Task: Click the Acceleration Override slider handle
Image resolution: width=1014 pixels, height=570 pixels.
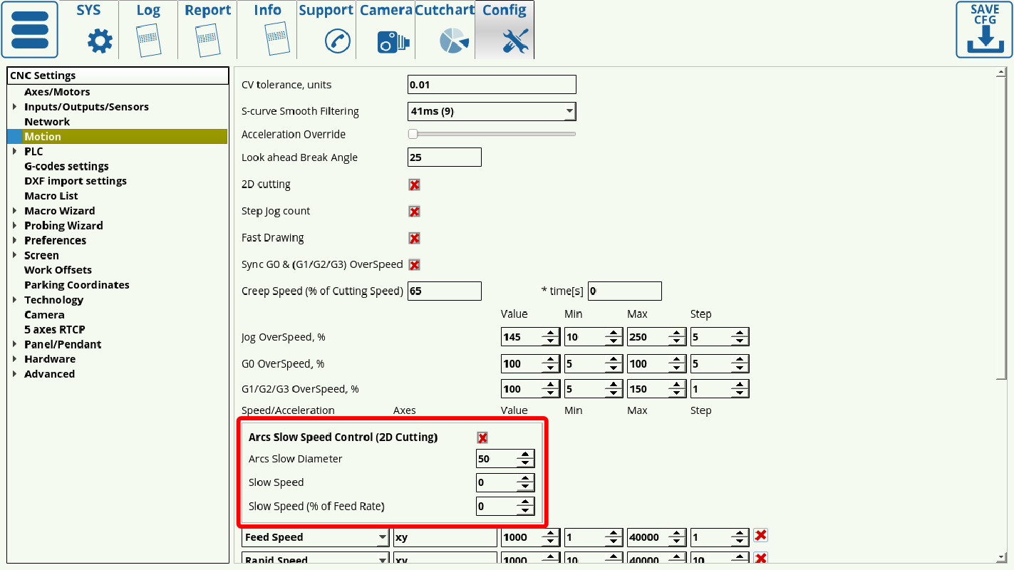Action: click(413, 134)
